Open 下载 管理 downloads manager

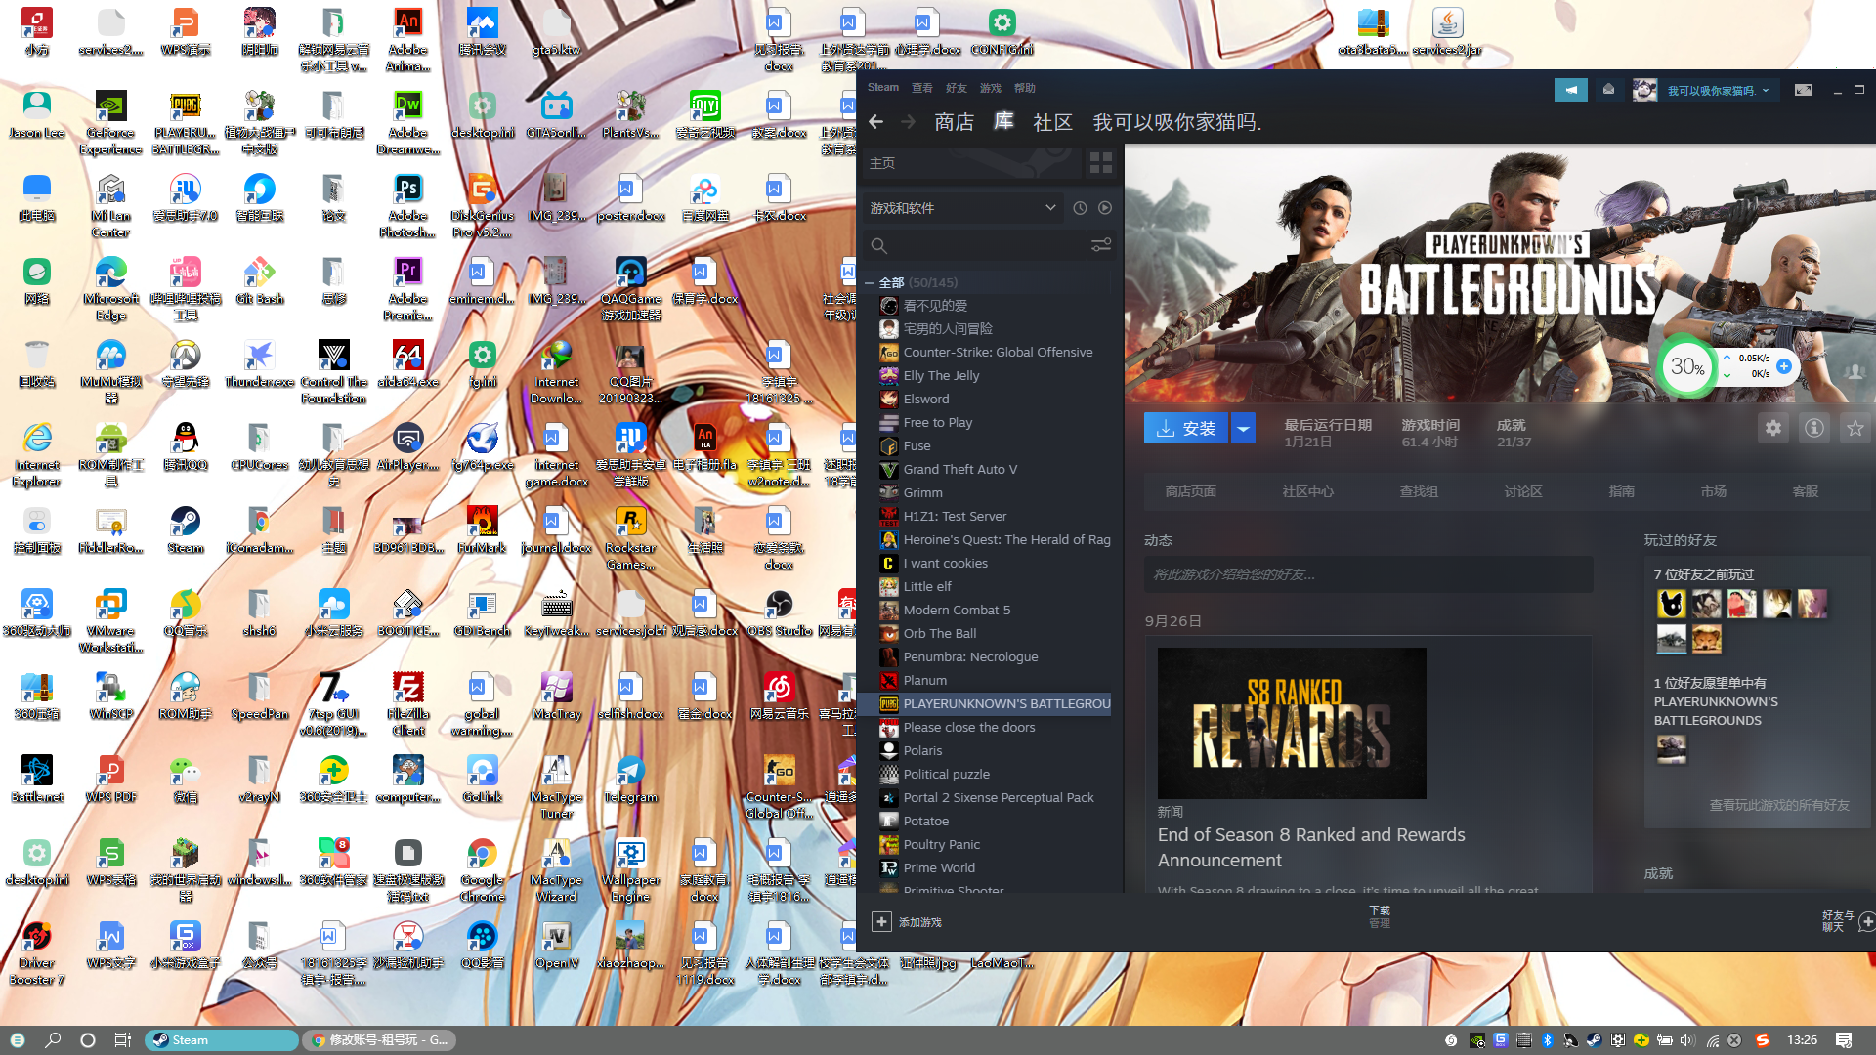click(1380, 916)
